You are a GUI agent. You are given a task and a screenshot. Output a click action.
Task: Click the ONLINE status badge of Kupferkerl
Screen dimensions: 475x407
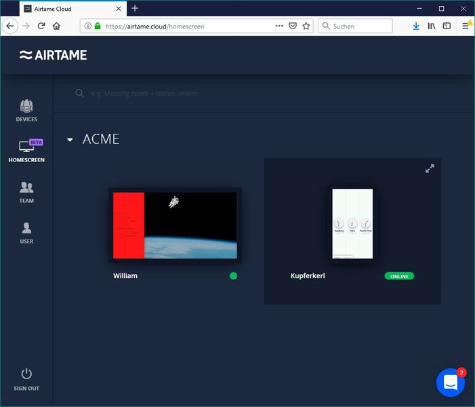tap(399, 276)
